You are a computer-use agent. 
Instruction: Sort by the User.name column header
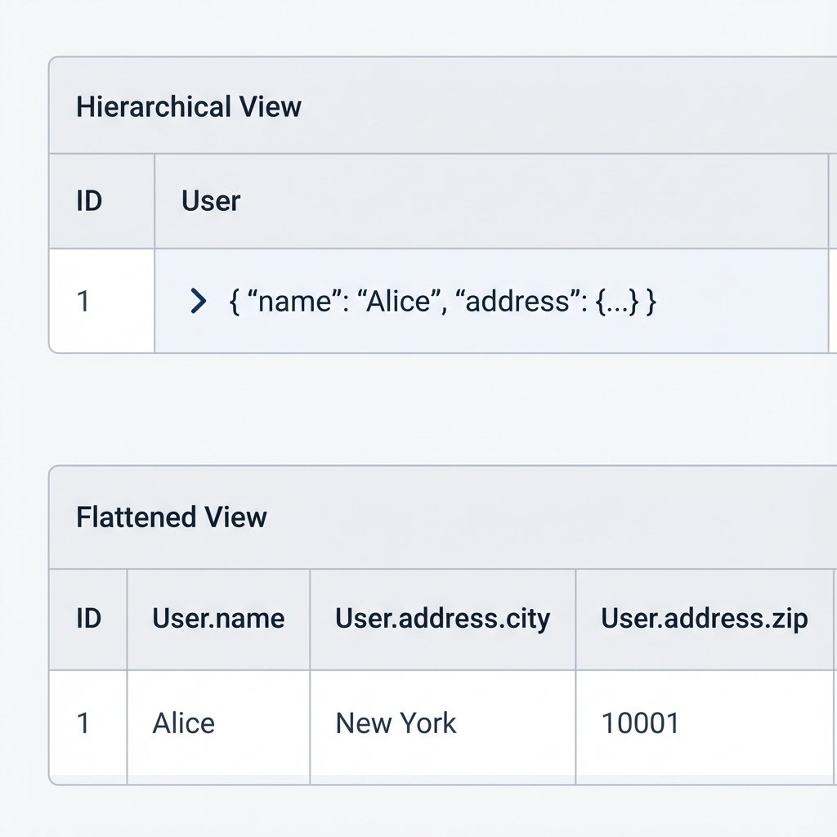218,619
